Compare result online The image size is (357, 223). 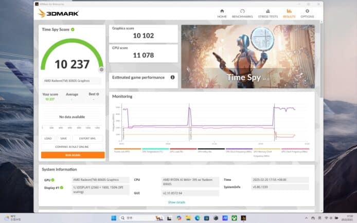[x=73, y=146]
